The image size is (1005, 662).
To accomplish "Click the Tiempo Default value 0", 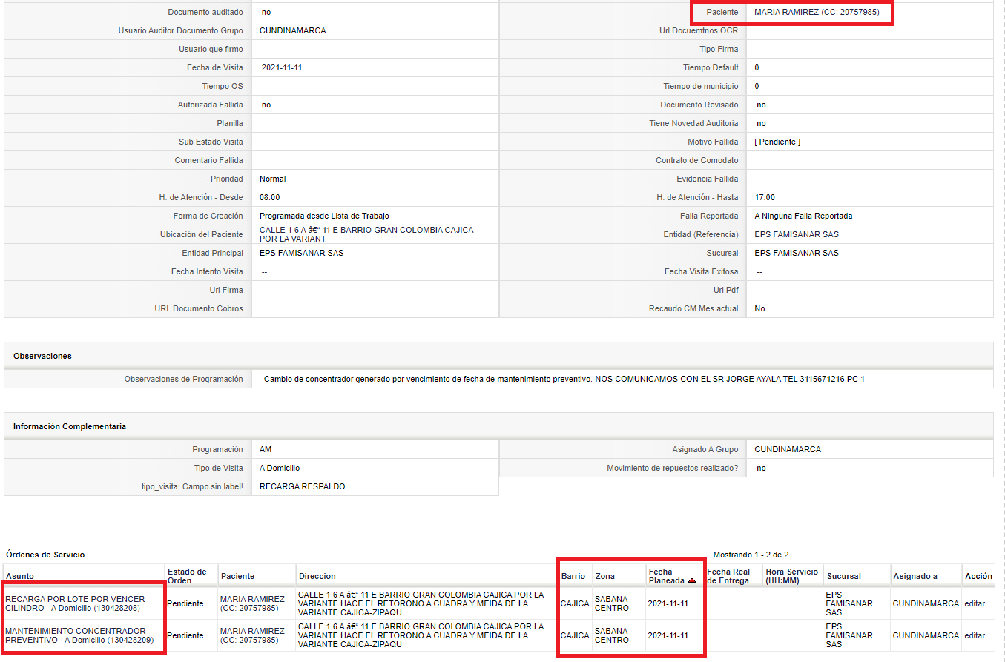I will pyautogui.click(x=757, y=67).
